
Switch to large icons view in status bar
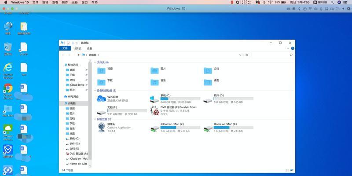[292, 170]
